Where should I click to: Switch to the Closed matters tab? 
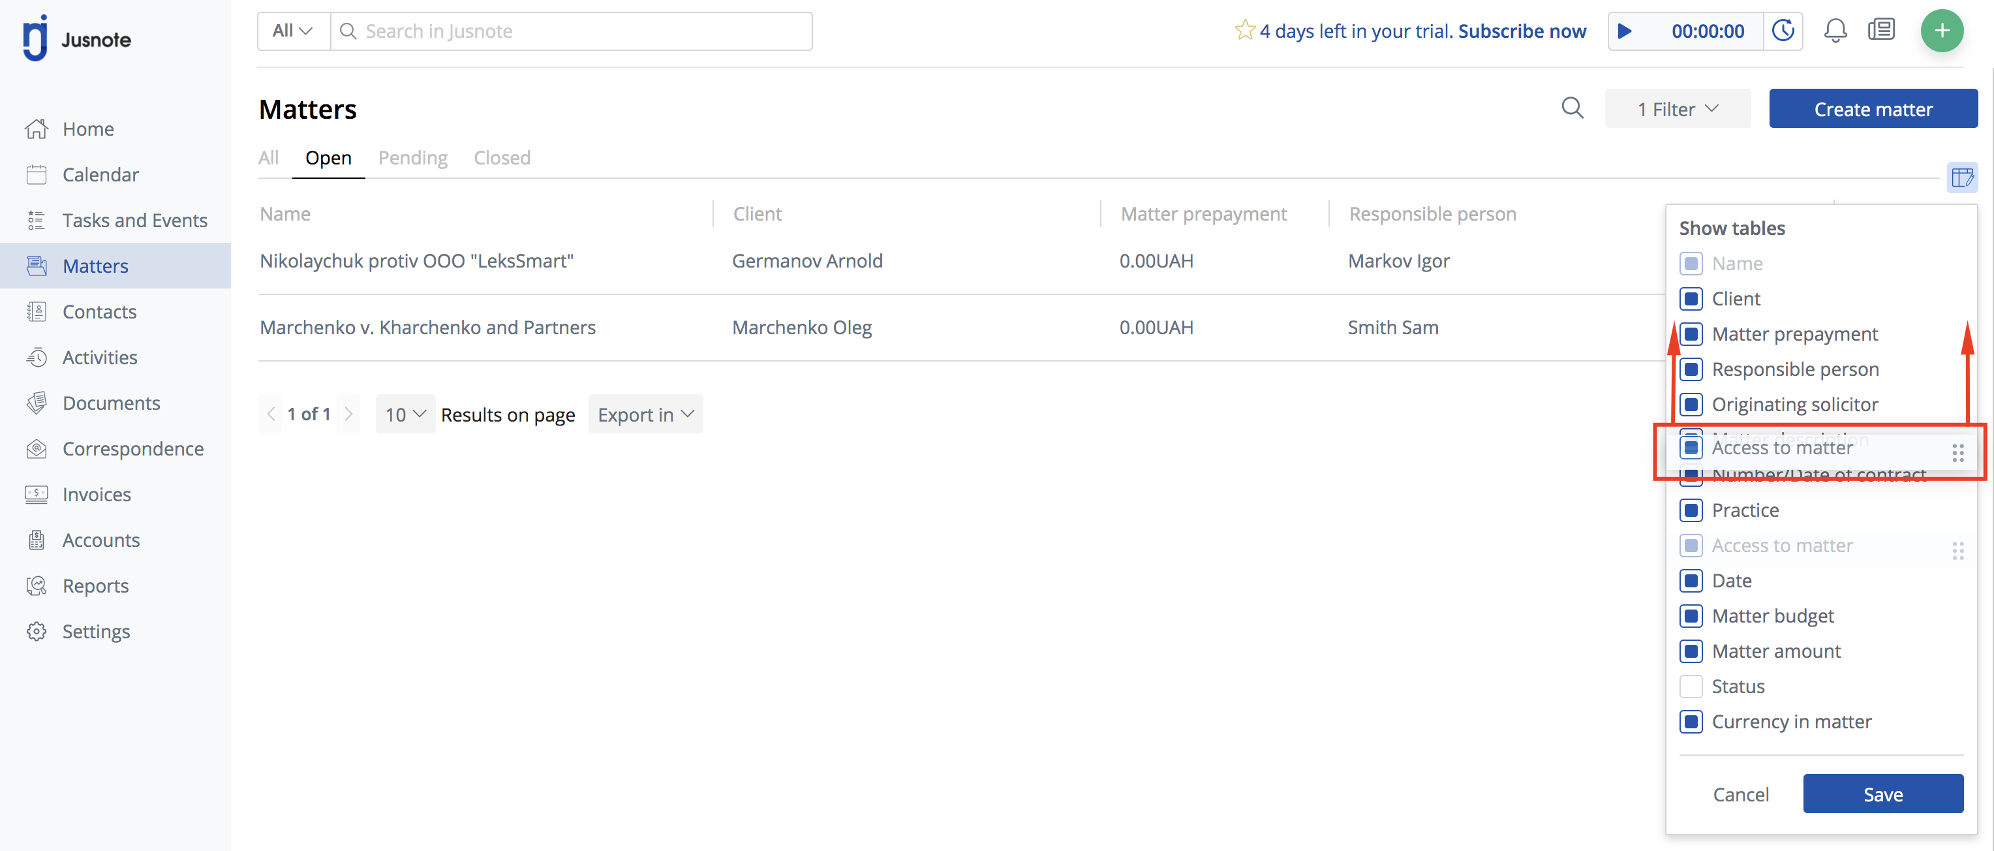[x=502, y=158]
